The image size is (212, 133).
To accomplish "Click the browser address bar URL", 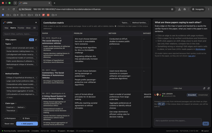I will click(x=67, y=9).
